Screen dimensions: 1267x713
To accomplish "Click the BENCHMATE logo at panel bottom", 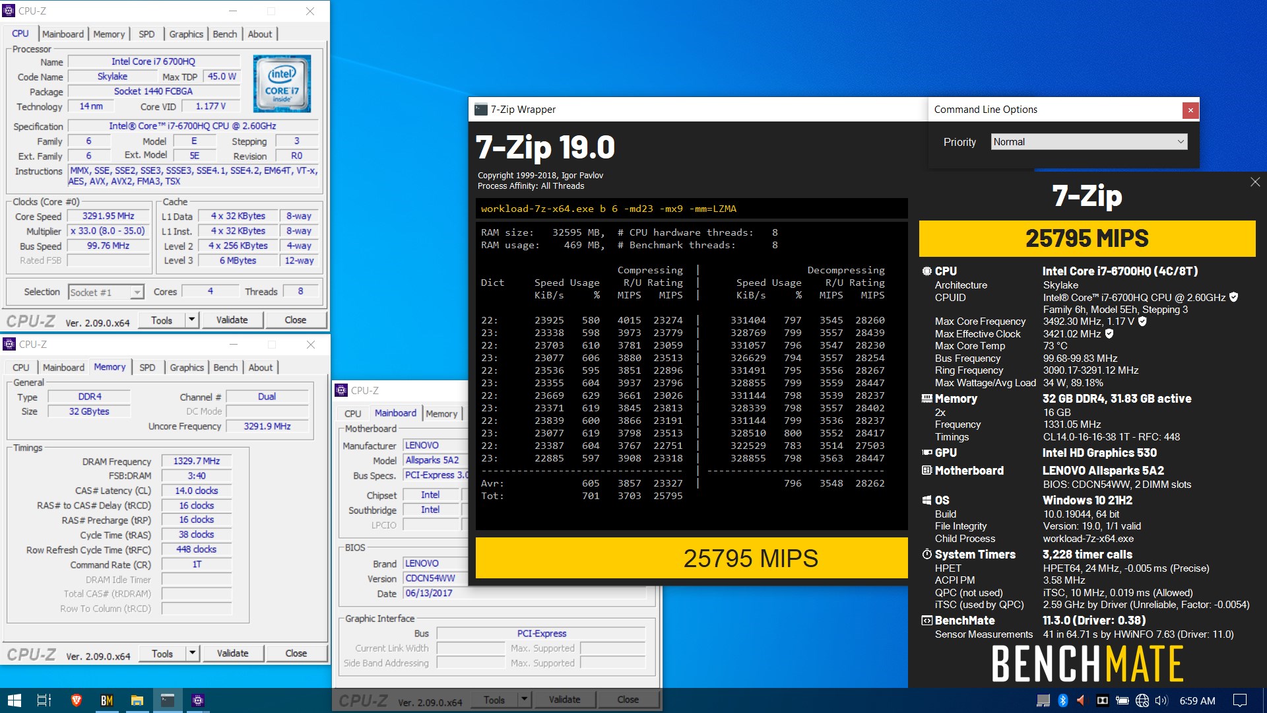I will coord(1088,663).
